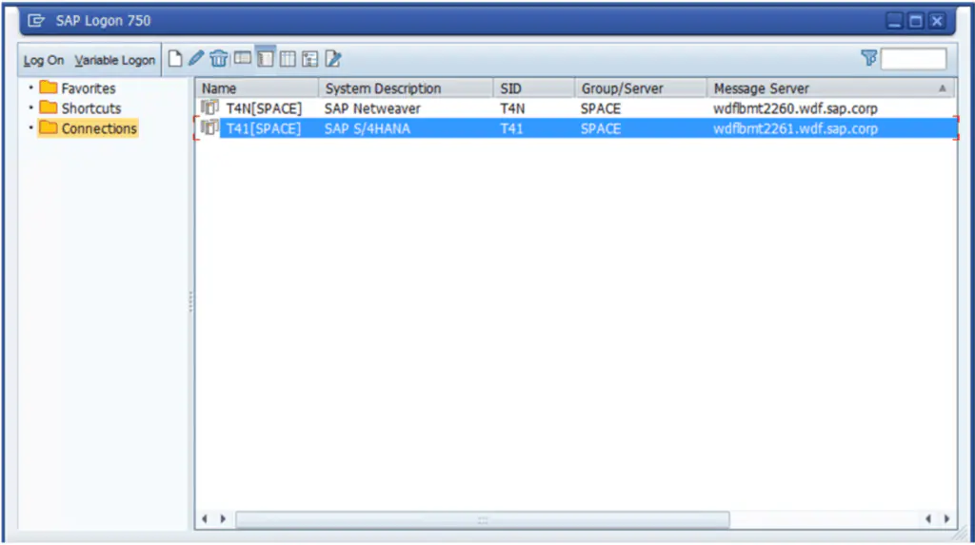The height and width of the screenshot is (545, 975).
Task: Click the SAP Netweaver description cell
Action: click(372, 108)
